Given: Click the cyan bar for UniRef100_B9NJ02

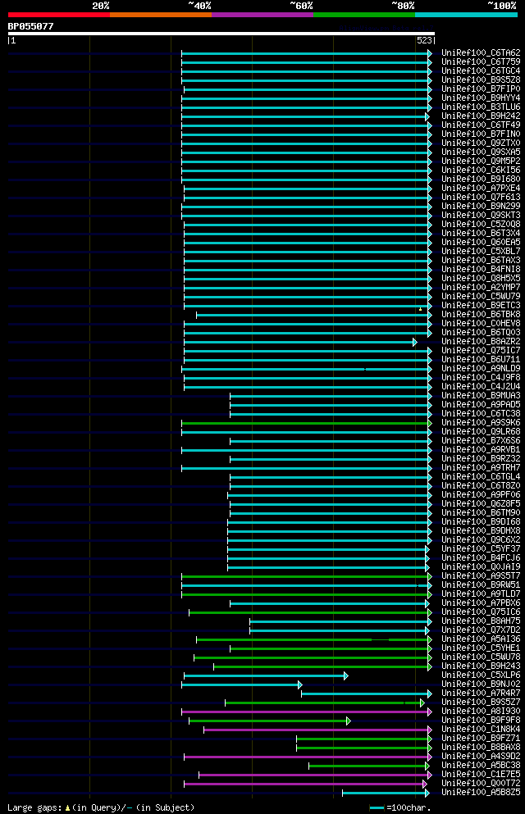Looking at the screenshot, I should pos(241,685).
